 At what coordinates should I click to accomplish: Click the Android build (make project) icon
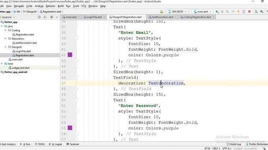(162, 12)
